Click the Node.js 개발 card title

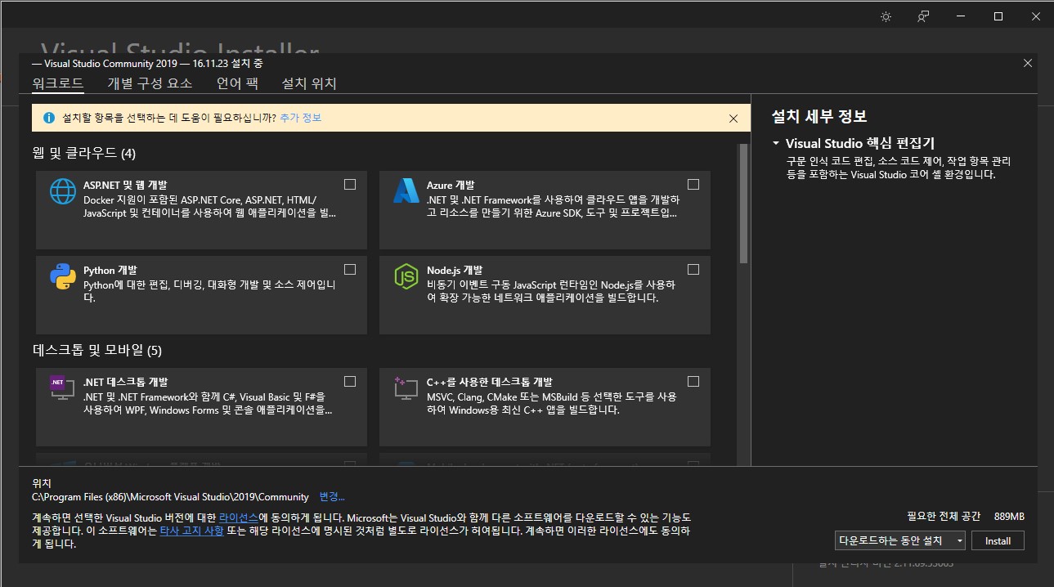click(455, 271)
